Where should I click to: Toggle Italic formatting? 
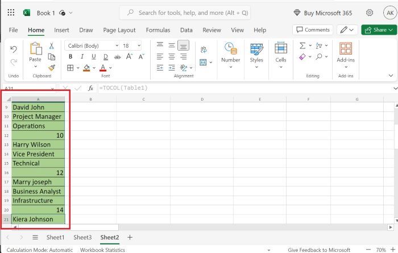82,57
